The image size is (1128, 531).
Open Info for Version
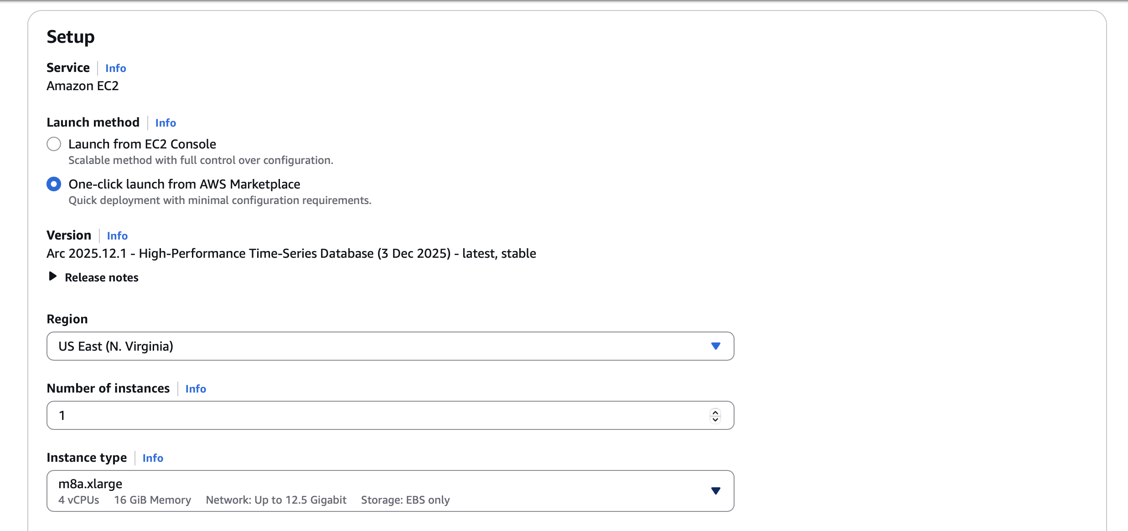pos(117,235)
